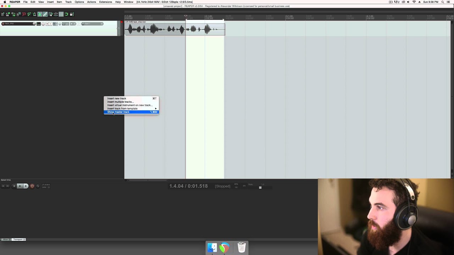Screen dimensions: 454x255
Task: Click the Wi-Fi status icon
Action: 414,2
